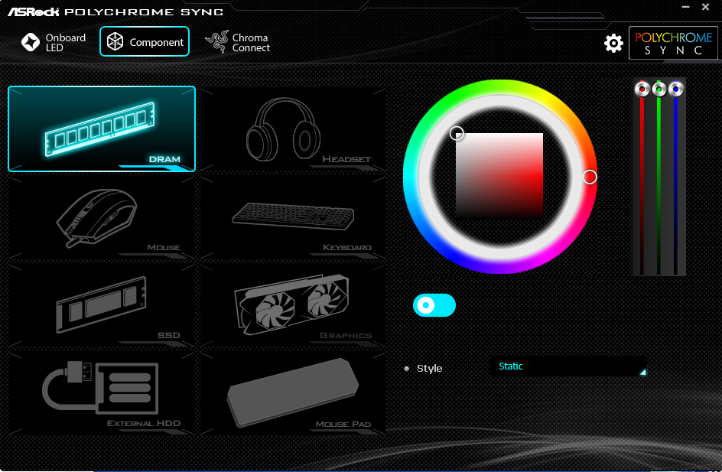Switch to the Onboard LED tab
Screen dimensions: 722x472
[x=54, y=42]
